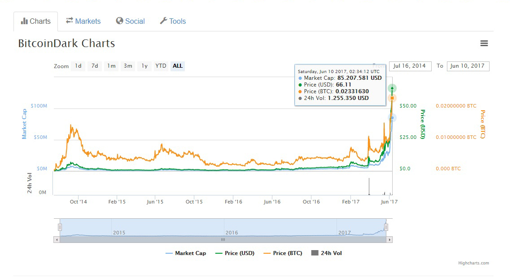This screenshot has width=512, height=277.
Task: Set zoom to 1y
Action: (144, 66)
